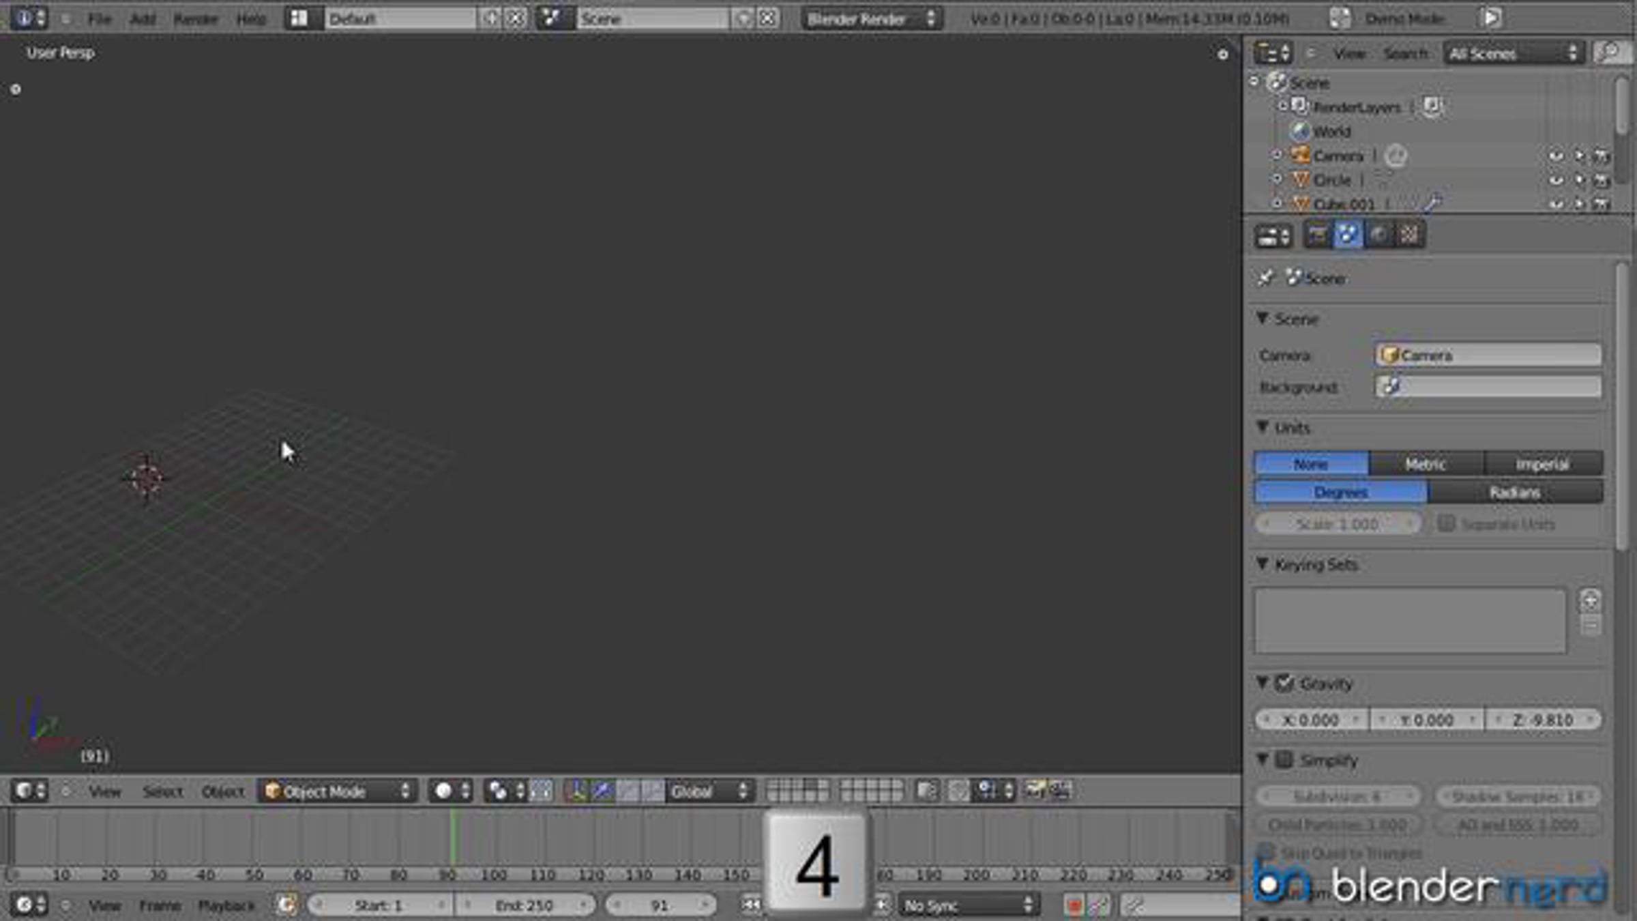Hide the Camera object via eye icon

pyautogui.click(x=1555, y=156)
